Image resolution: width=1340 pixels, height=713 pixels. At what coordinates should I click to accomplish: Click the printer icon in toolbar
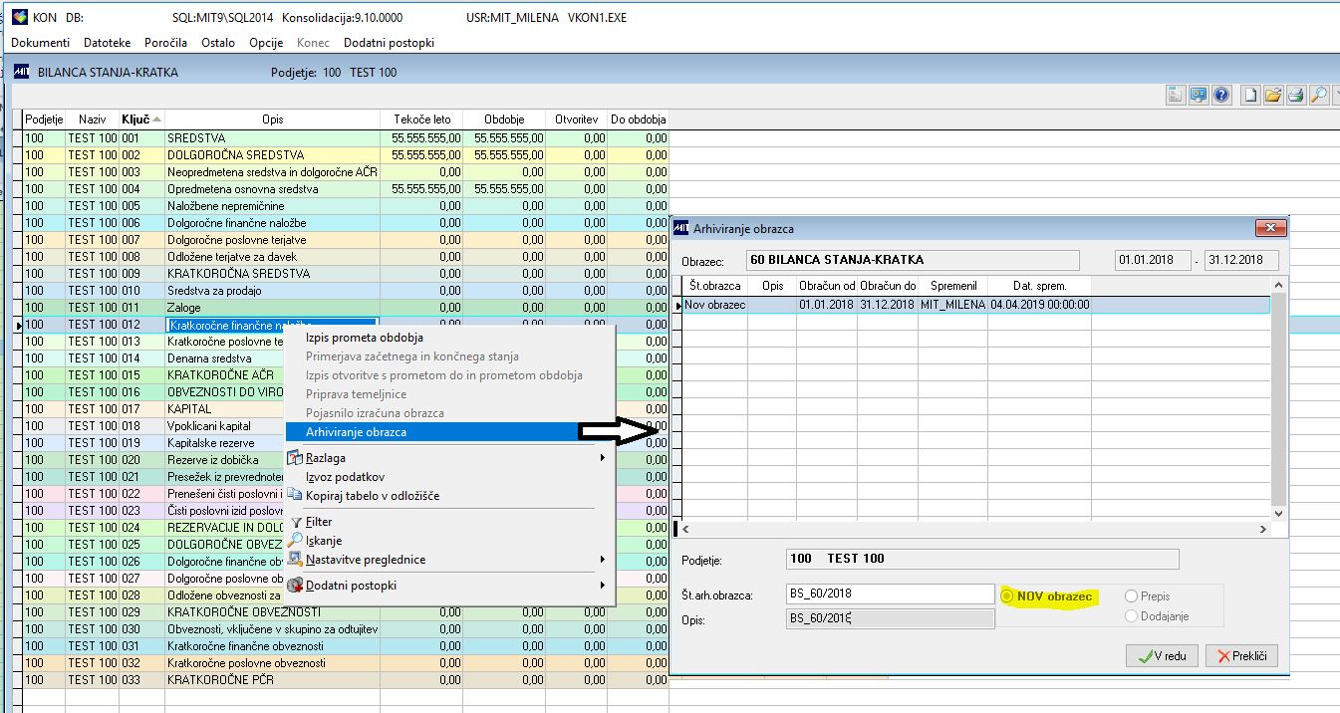point(1295,96)
